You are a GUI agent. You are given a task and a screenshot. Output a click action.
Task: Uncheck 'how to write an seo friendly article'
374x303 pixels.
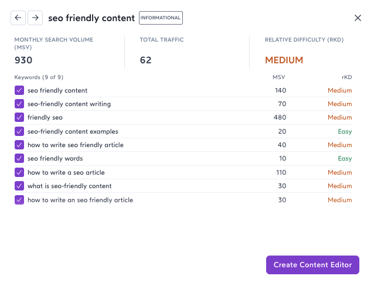click(x=19, y=200)
